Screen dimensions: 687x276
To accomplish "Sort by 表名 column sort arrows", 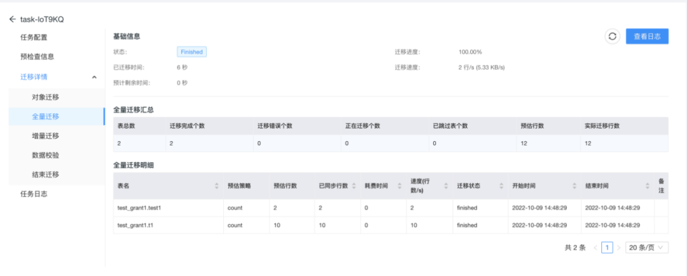I will click(x=216, y=186).
